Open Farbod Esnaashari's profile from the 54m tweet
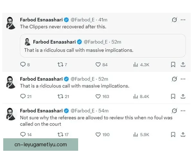Image resolution: width=193 pixels, height=154 pixels. 41,111
